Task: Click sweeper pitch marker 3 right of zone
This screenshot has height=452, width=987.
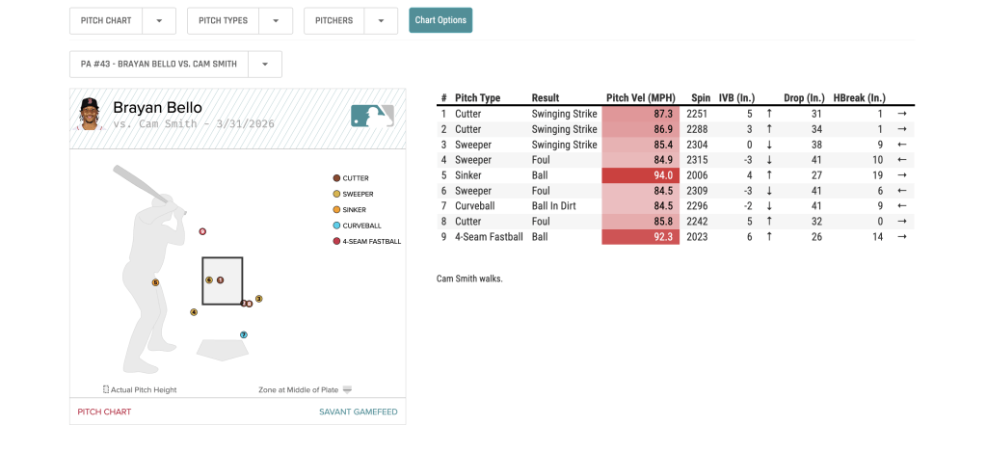Action: pos(258,299)
